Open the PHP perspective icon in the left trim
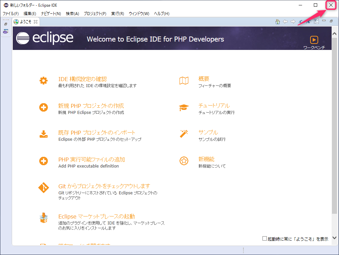339x255 pixels. (x=6, y=31)
